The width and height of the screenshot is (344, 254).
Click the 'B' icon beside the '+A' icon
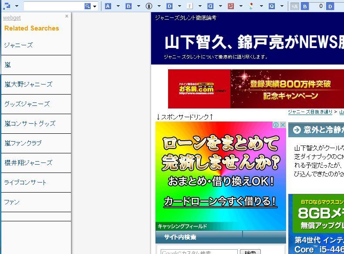tap(305, 7)
